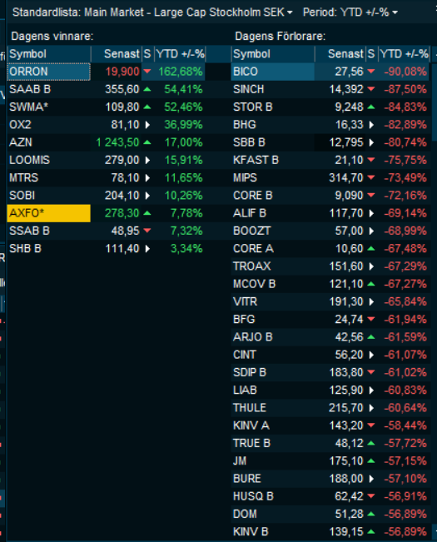The image size is (437, 542).
Task: Click the white unchanged arrow in OX2 row
Action: coord(147,124)
